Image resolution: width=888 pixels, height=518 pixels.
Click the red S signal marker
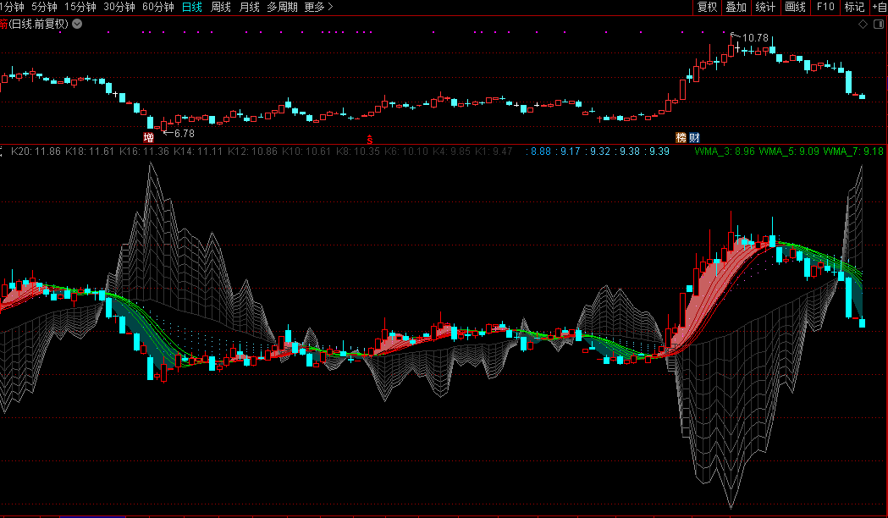(369, 137)
